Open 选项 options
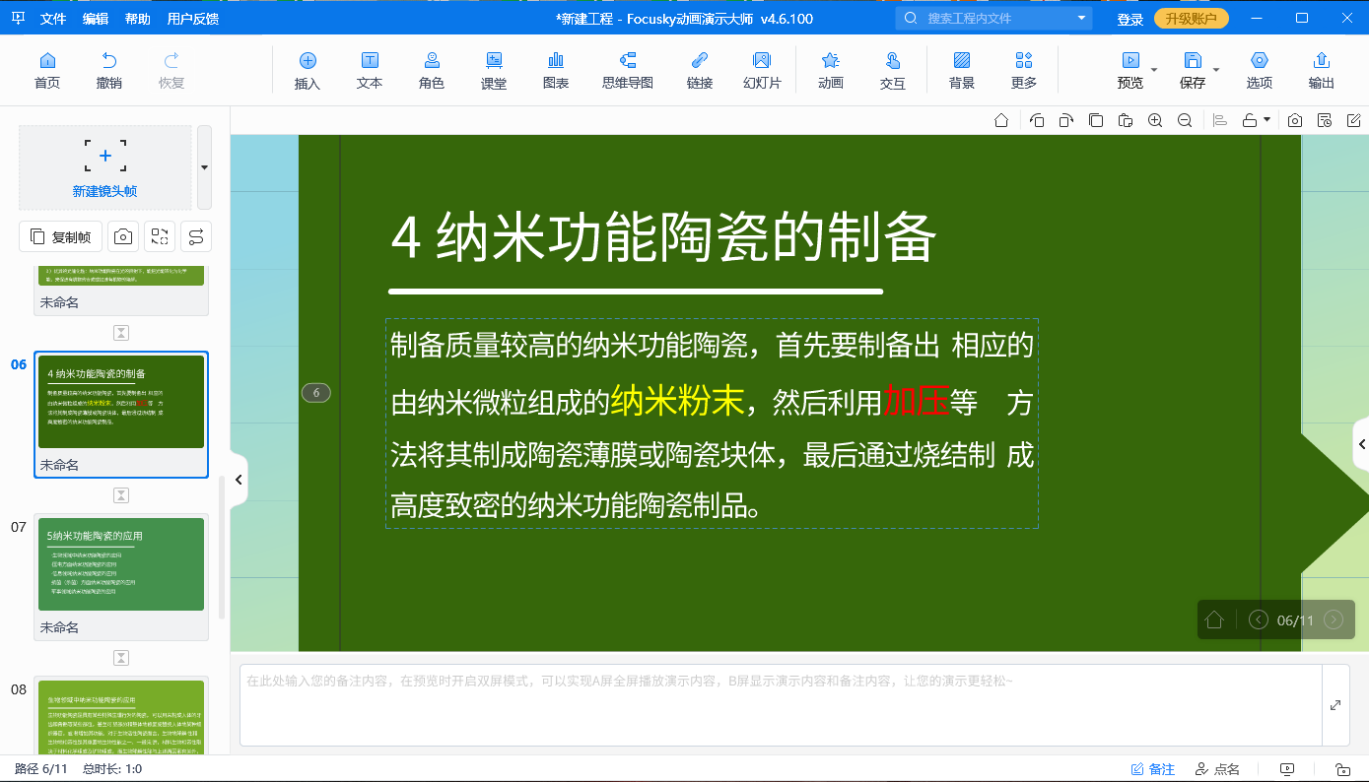 coord(1260,71)
